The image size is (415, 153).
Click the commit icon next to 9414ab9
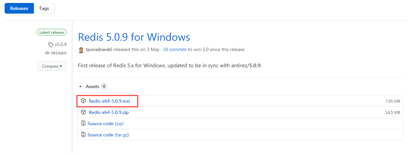[47, 53]
